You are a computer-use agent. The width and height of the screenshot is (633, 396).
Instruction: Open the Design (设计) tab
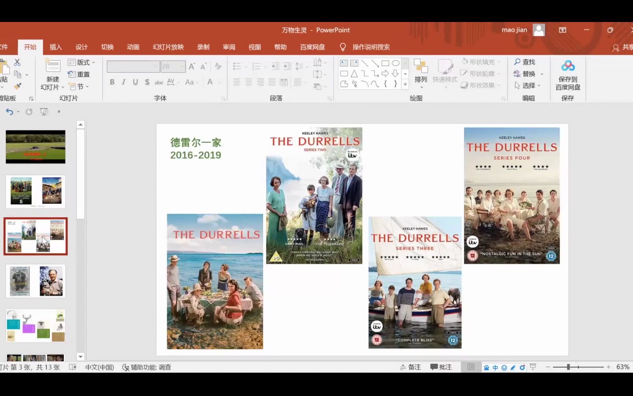pos(82,47)
